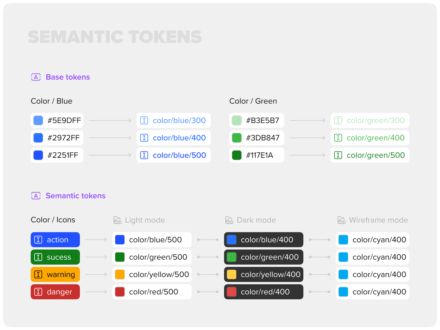Click the icon beside Base tokens heading
The image size is (440, 330).
[x=36, y=77]
